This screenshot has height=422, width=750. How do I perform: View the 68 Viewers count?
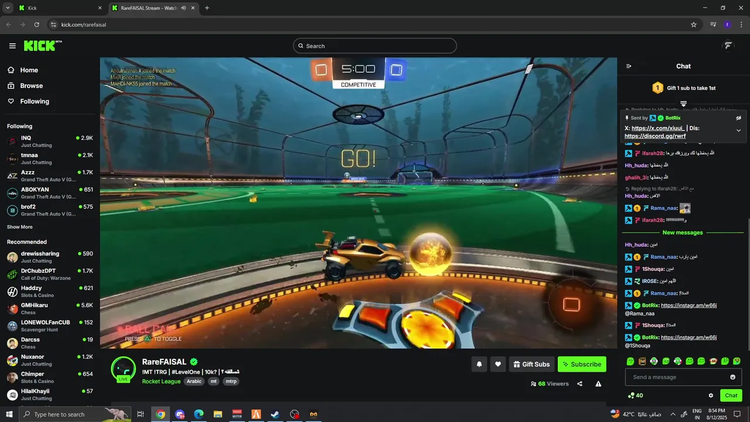(x=550, y=384)
